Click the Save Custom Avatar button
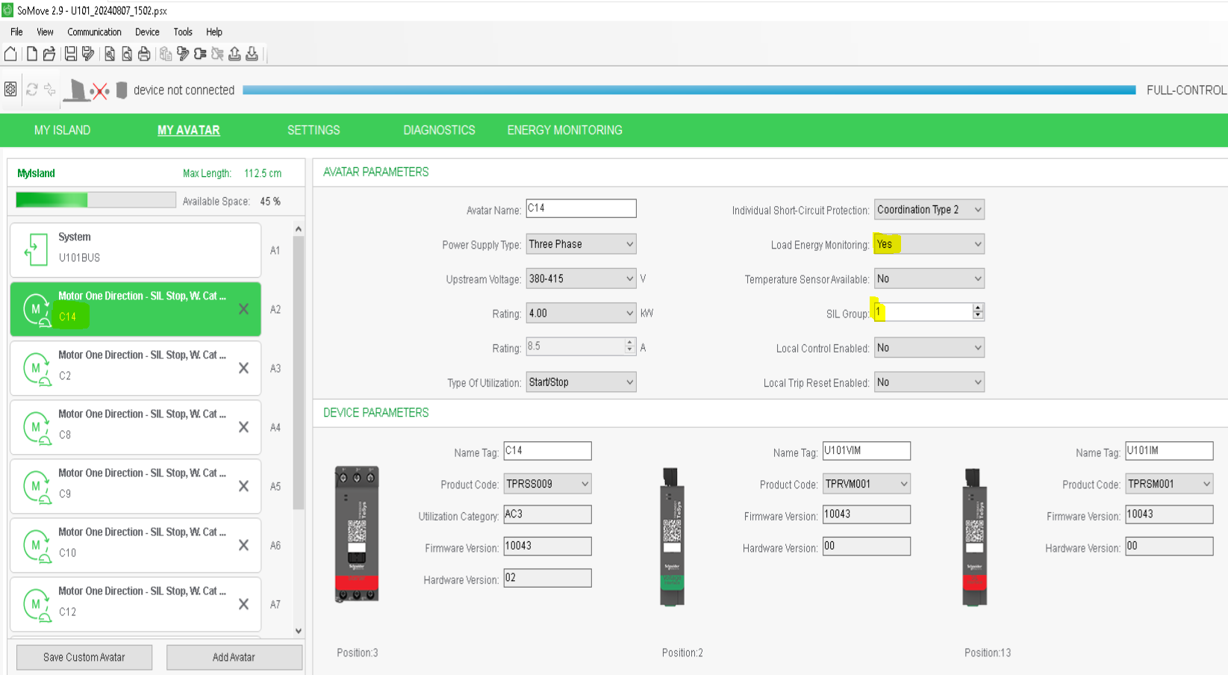The height and width of the screenshot is (675, 1228). (x=84, y=657)
